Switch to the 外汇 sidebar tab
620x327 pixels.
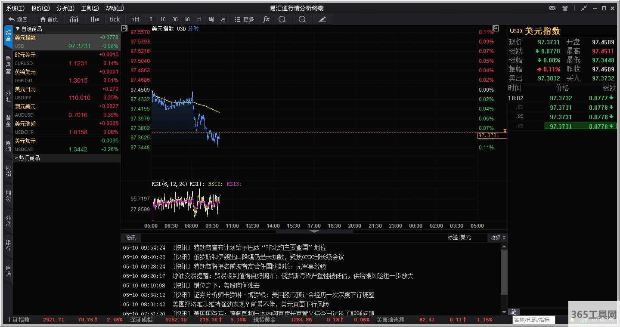coord(8,96)
